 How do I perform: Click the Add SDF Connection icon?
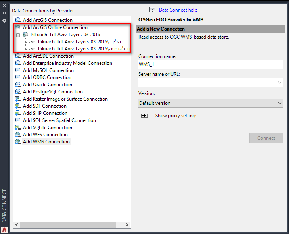coord(18,106)
